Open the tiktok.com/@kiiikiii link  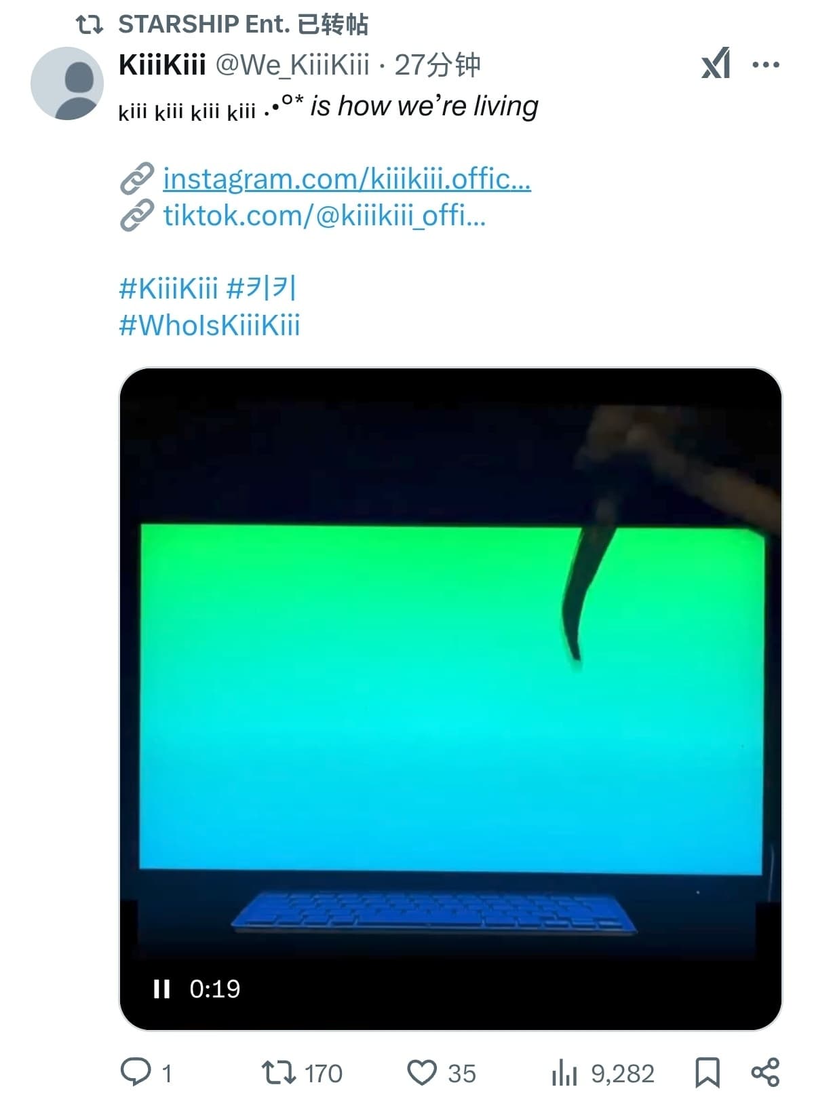pyautogui.click(x=324, y=216)
